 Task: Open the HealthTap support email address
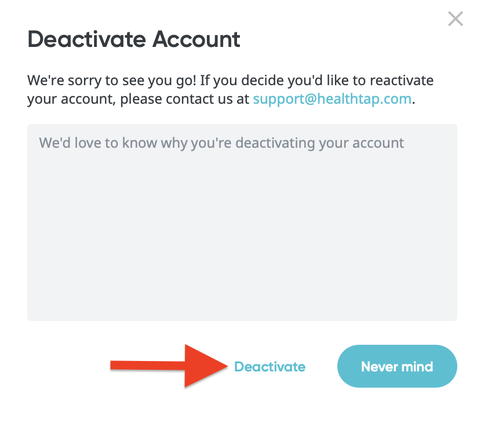click(332, 99)
